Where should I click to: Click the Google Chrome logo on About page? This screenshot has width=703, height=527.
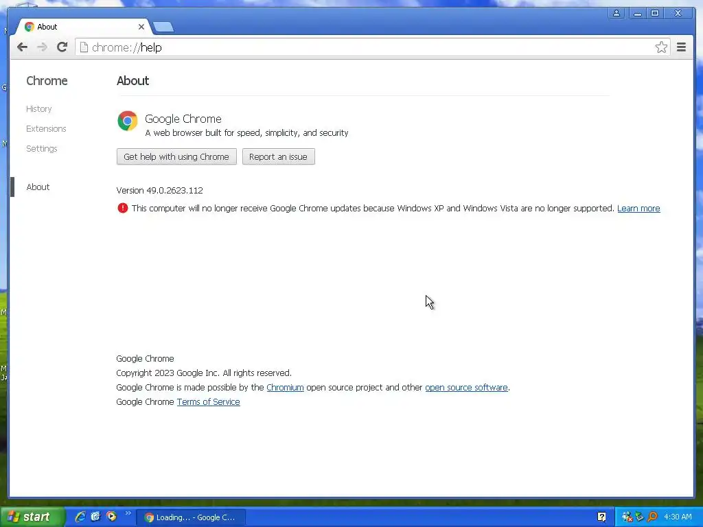coord(128,121)
